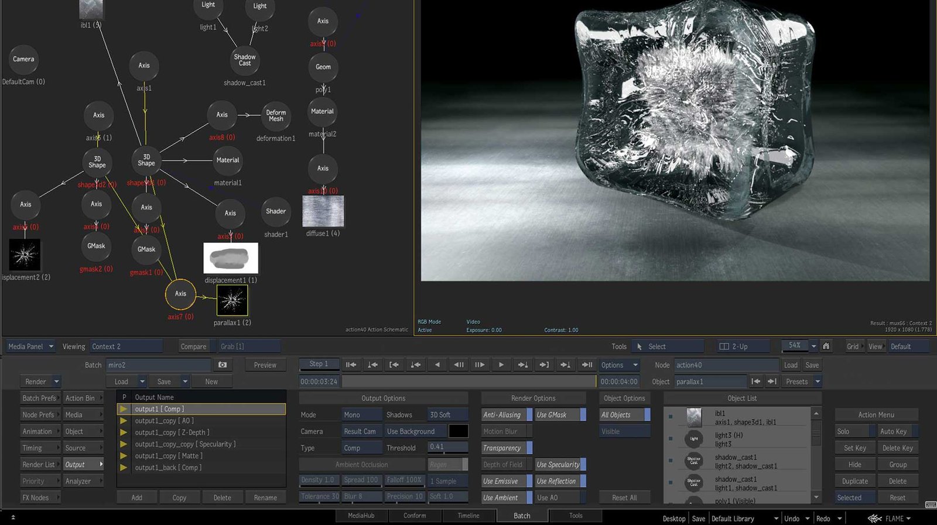Open the MediaHub tab
The image size is (937, 525).
pyautogui.click(x=361, y=516)
